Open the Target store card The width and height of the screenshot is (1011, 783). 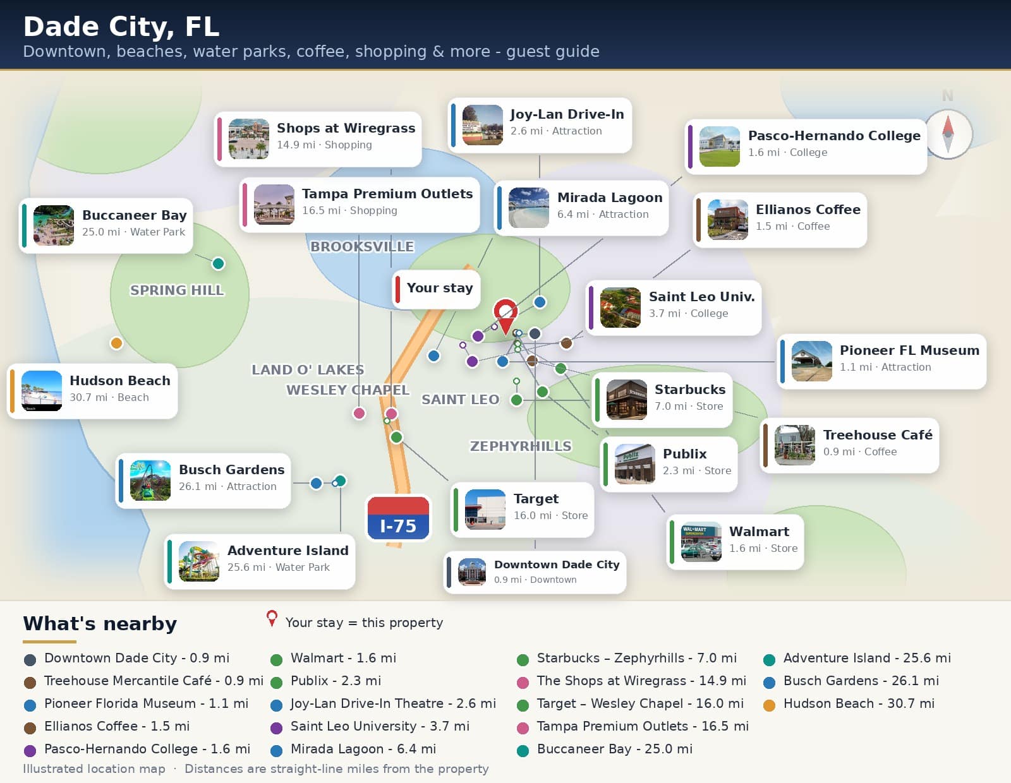click(x=523, y=510)
